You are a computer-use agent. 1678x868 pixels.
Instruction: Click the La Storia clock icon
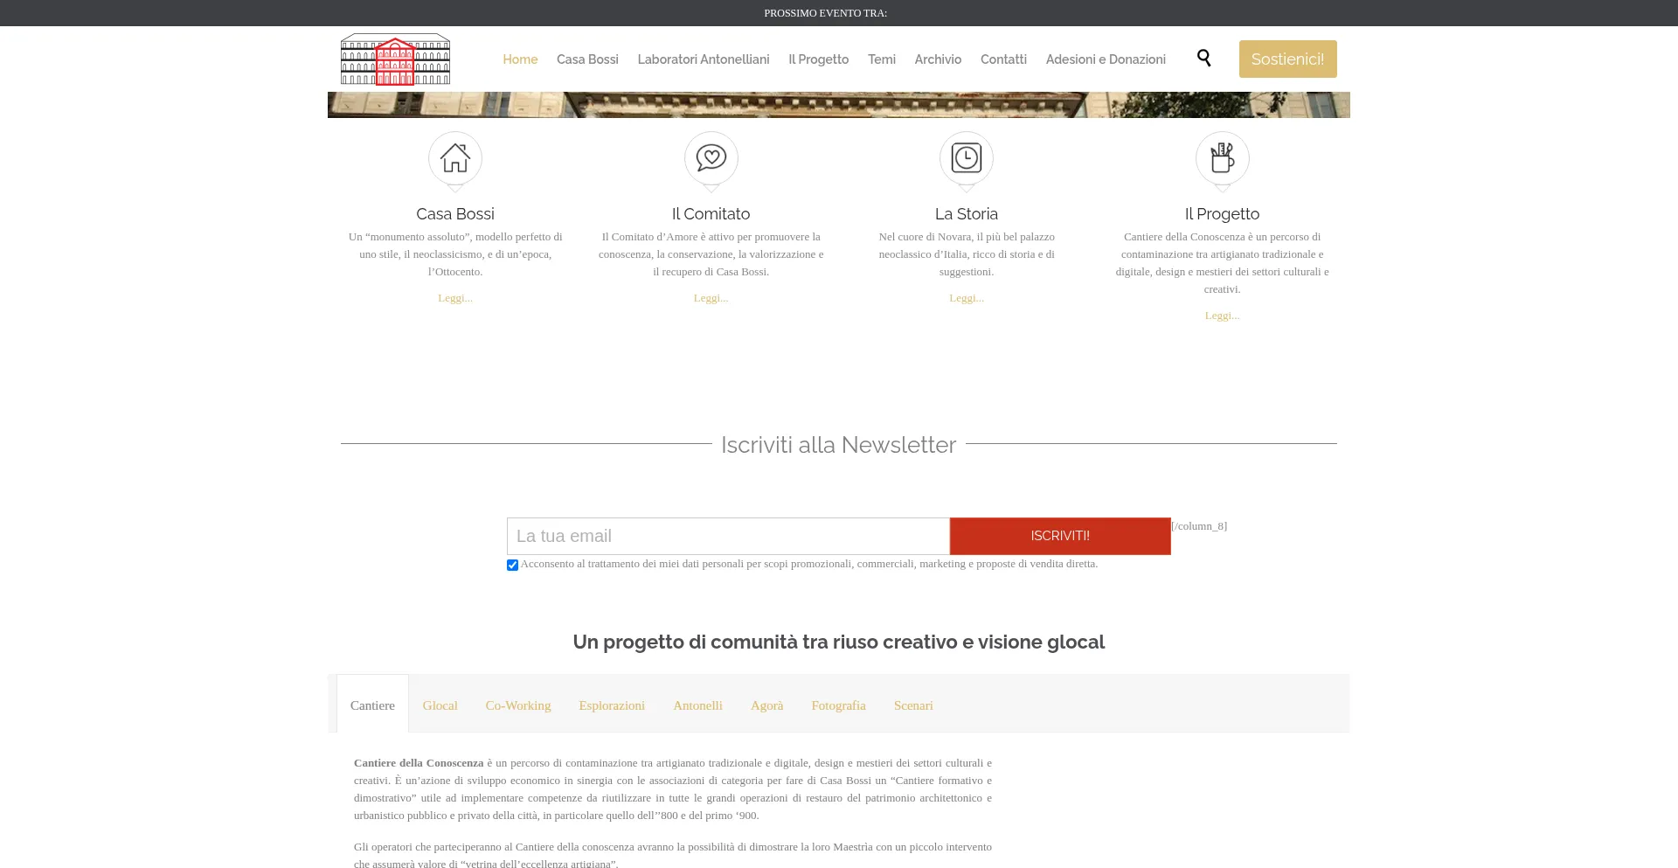pyautogui.click(x=966, y=159)
